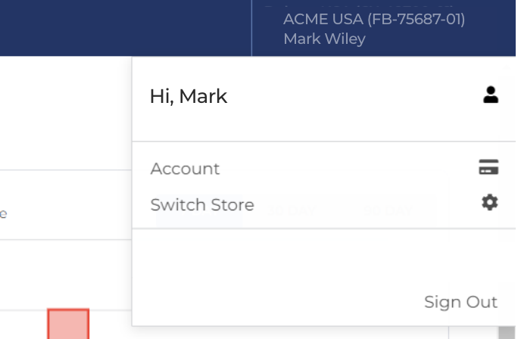This screenshot has width=521, height=339.
Task: Open the Account menu entry
Action: coord(185,169)
